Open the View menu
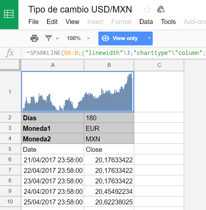The width and height of the screenshot is (206, 210). pyautogui.click(x=72, y=22)
